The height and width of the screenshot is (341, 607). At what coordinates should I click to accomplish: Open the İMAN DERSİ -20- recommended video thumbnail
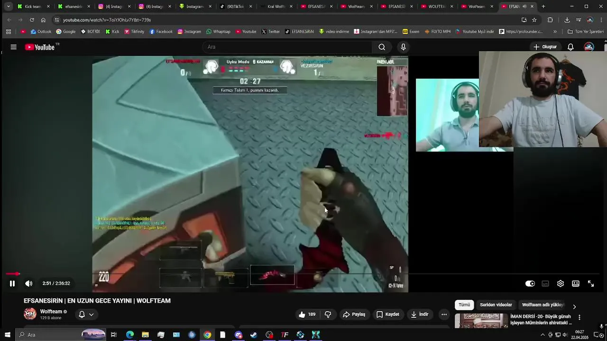[x=481, y=321]
